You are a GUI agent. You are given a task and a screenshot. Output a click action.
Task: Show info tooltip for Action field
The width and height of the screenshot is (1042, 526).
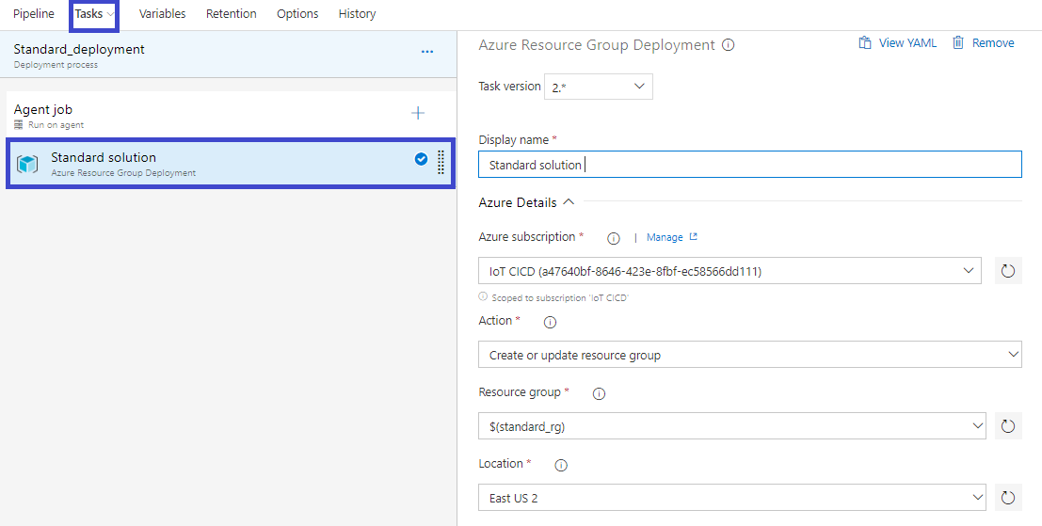pos(551,322)
